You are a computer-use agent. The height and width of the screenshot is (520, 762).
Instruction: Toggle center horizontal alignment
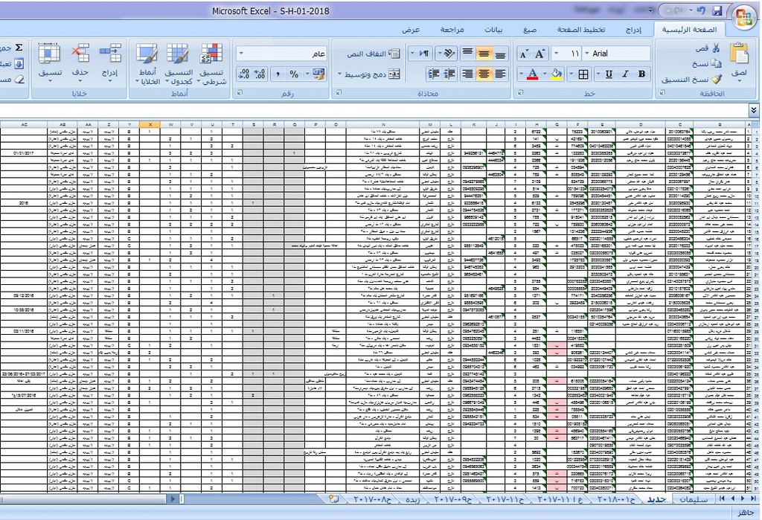point(484,74)
